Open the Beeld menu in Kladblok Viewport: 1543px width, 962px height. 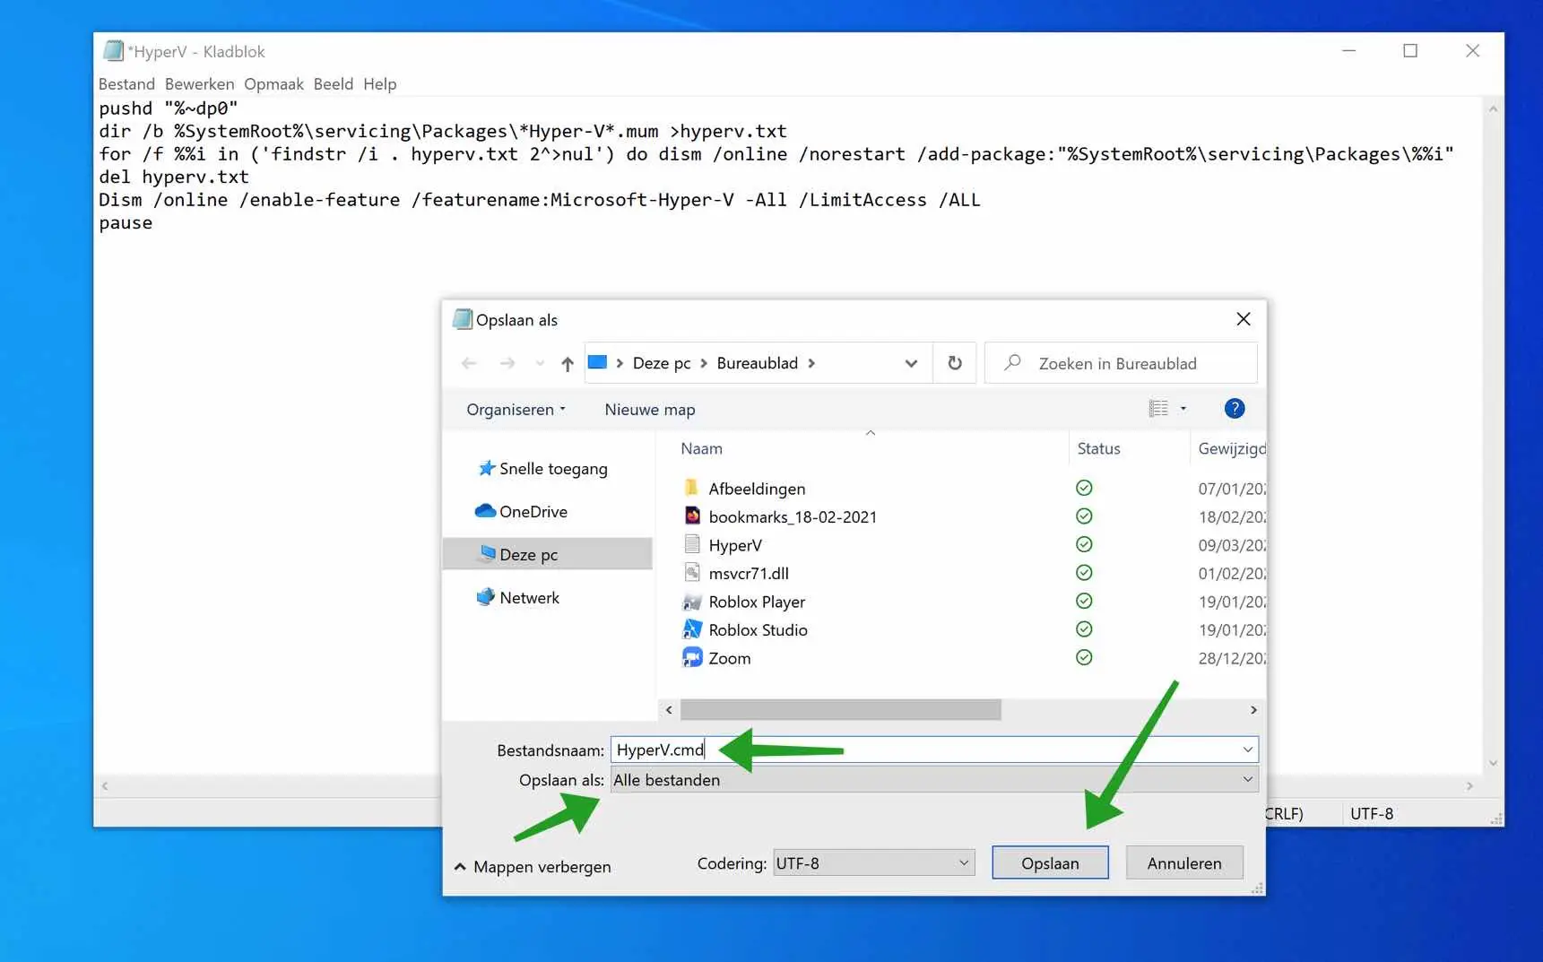[x=334, y=84]
